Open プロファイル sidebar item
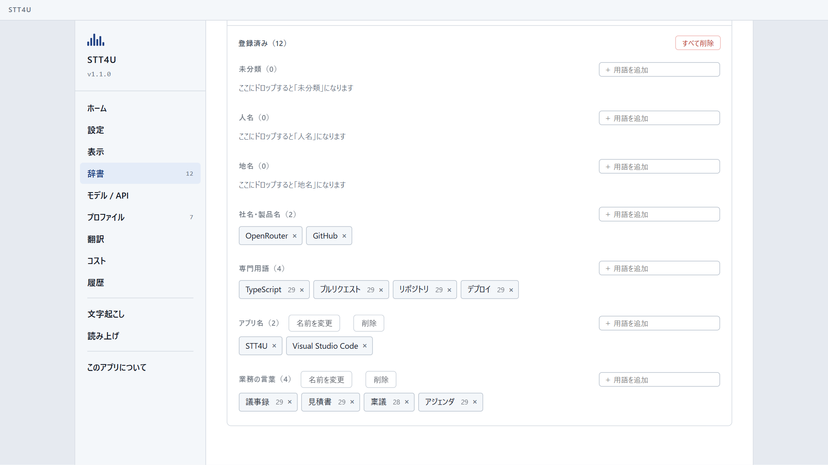Image resolution: width=828 pixels, height=465 pixels. (140, 217)
